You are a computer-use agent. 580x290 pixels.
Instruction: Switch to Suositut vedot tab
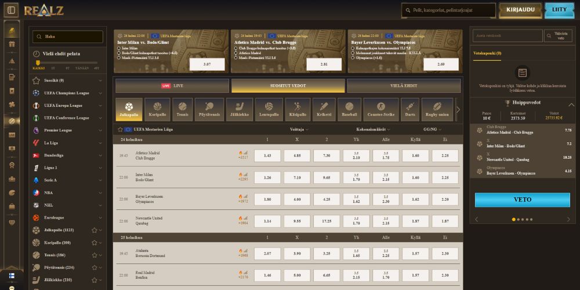point(288,86)
